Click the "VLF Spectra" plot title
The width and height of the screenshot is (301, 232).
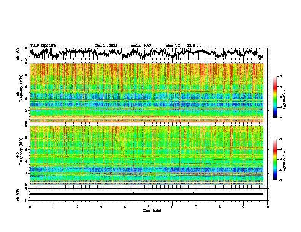[x=43, y=45]
